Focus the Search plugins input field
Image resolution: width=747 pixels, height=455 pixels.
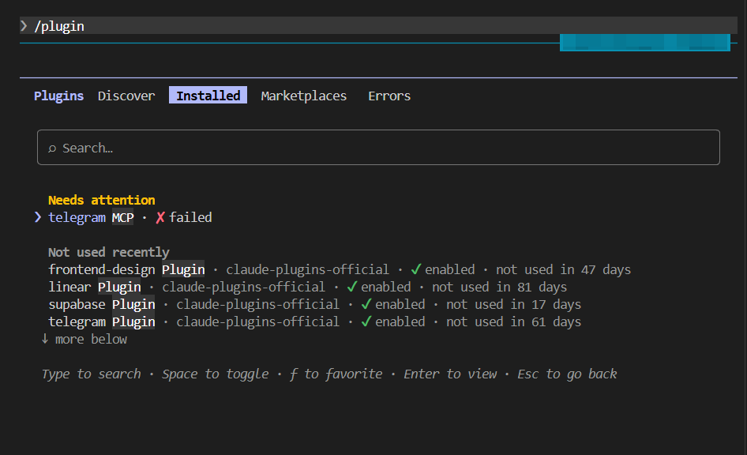[x=378, y=147]
